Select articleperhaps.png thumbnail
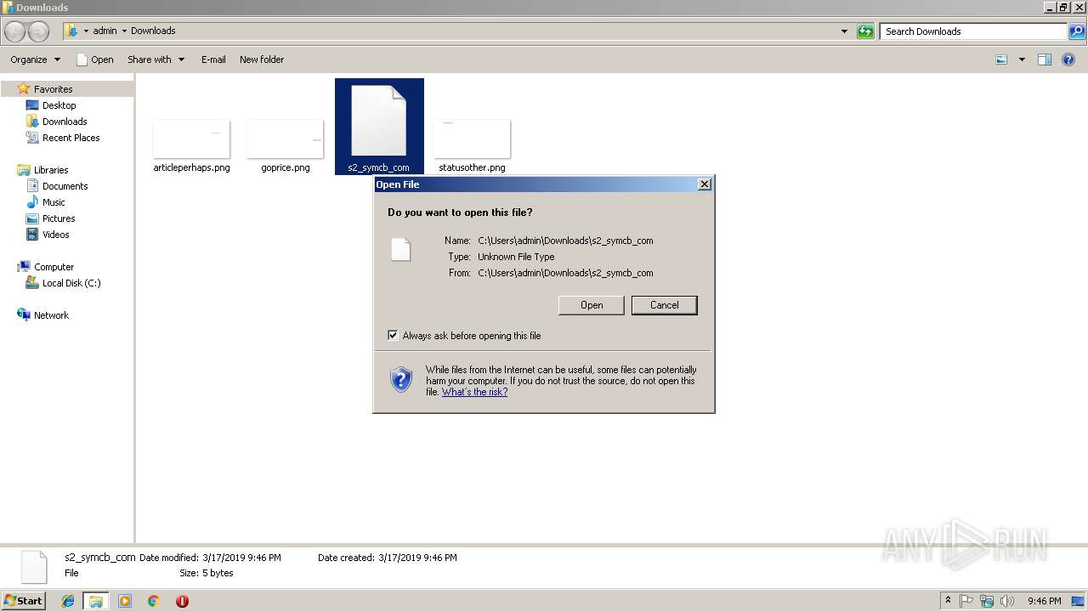1088x612 pixels. click(x=191, y=139)
